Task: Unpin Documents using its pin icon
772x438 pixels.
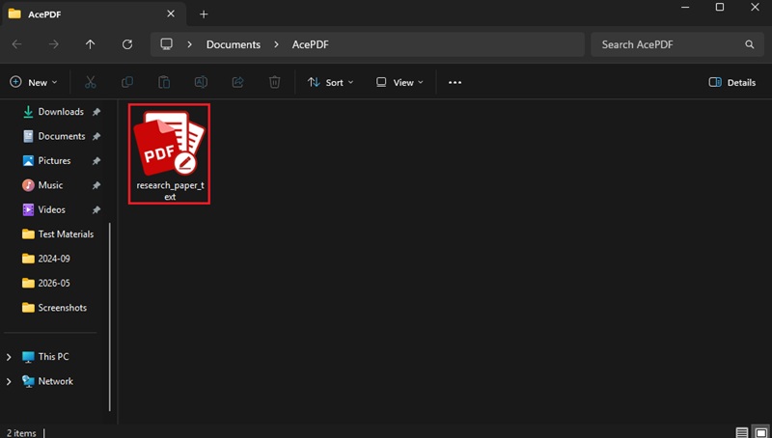Action: point(96,136)
